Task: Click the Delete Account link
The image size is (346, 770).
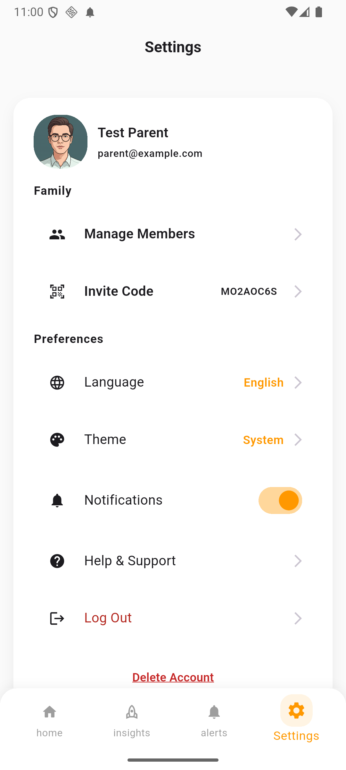Action: [173, 677]
